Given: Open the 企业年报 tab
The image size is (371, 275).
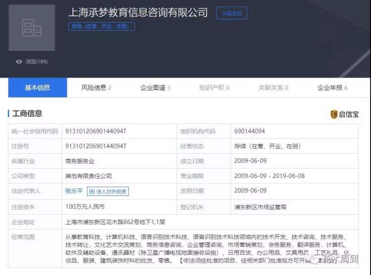Looking at the screenshot, I should 332,88.
